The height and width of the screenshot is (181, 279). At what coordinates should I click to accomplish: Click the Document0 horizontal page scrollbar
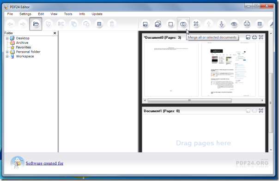(x=203, y=101)
